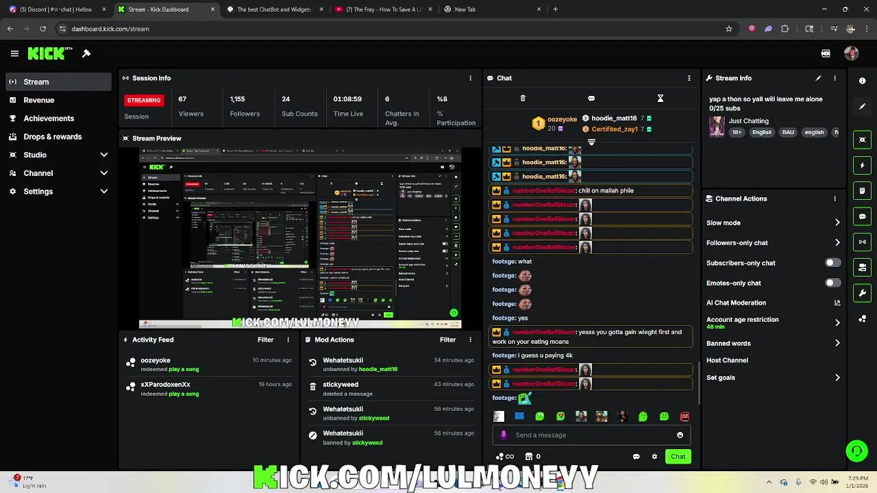Click the channel points infinity icon
The height and width of the screenshot is (493, 877).
coord(505,457)
